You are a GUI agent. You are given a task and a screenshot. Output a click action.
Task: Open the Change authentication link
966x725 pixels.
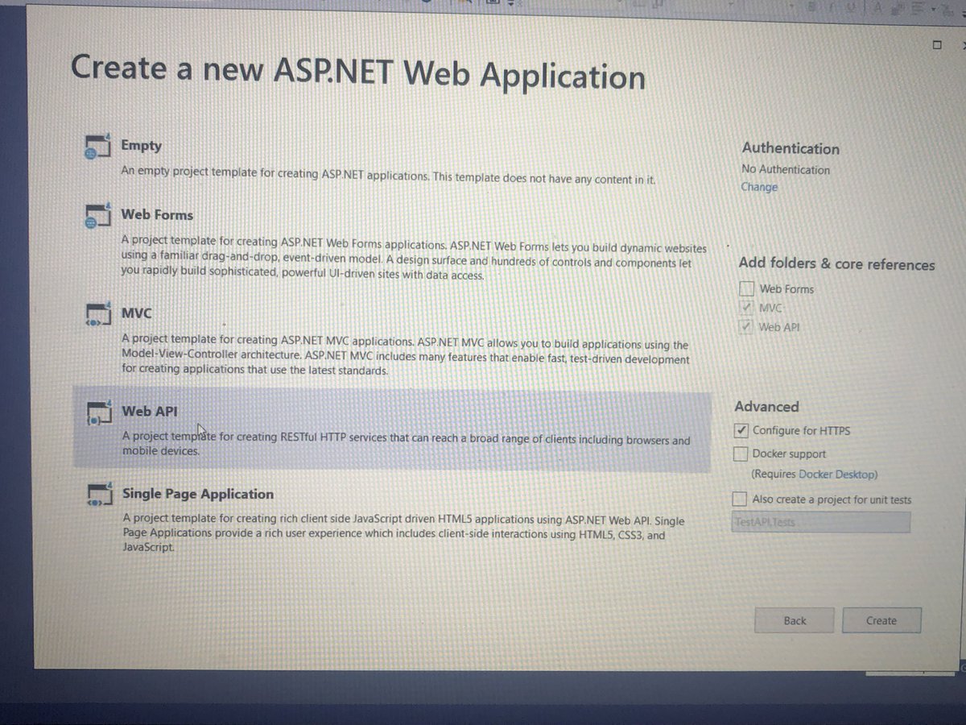click(759, 187)
